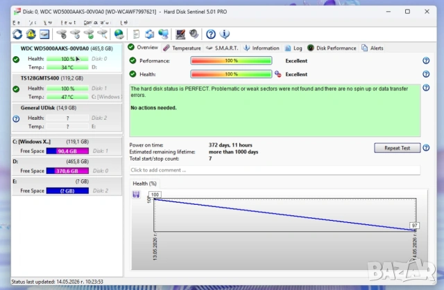The image size is (444, 290).
Task: Click the speaker sound toolbar icon
Action: 194,34
